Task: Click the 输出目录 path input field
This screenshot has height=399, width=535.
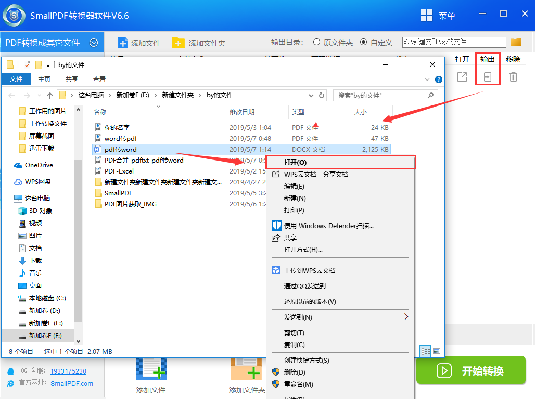Action: click(454, 42)
